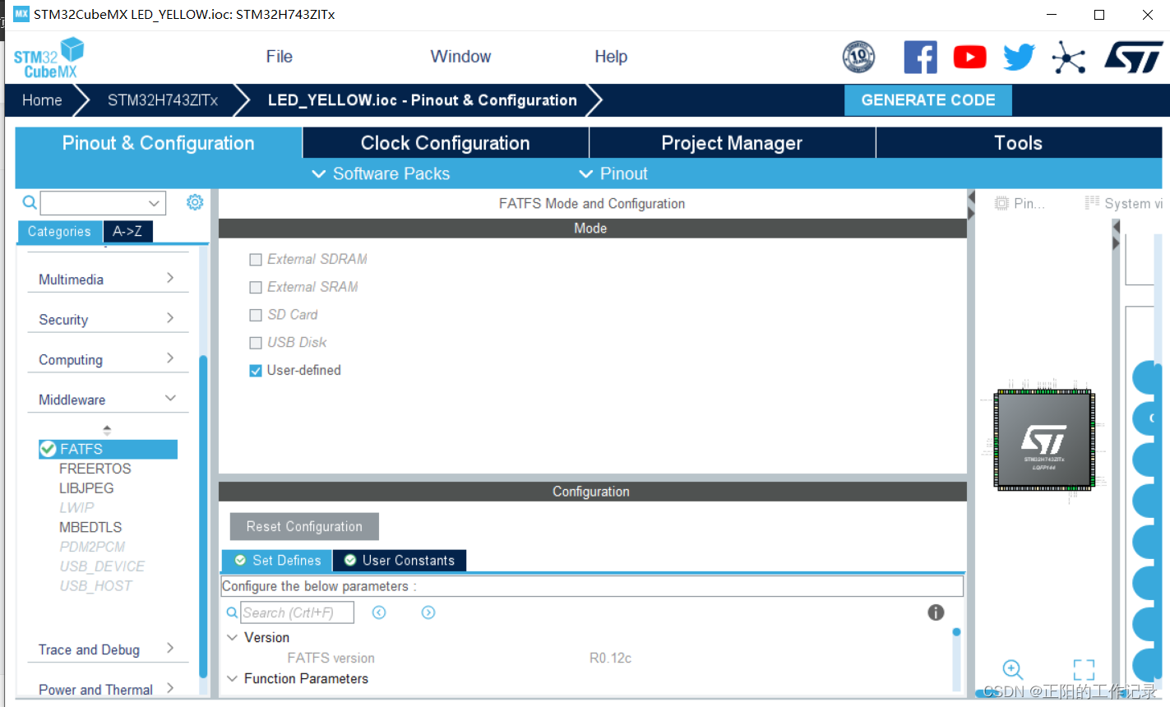Click the LED_YELLOW.ioc breadcrumb

tap(423, 100)
